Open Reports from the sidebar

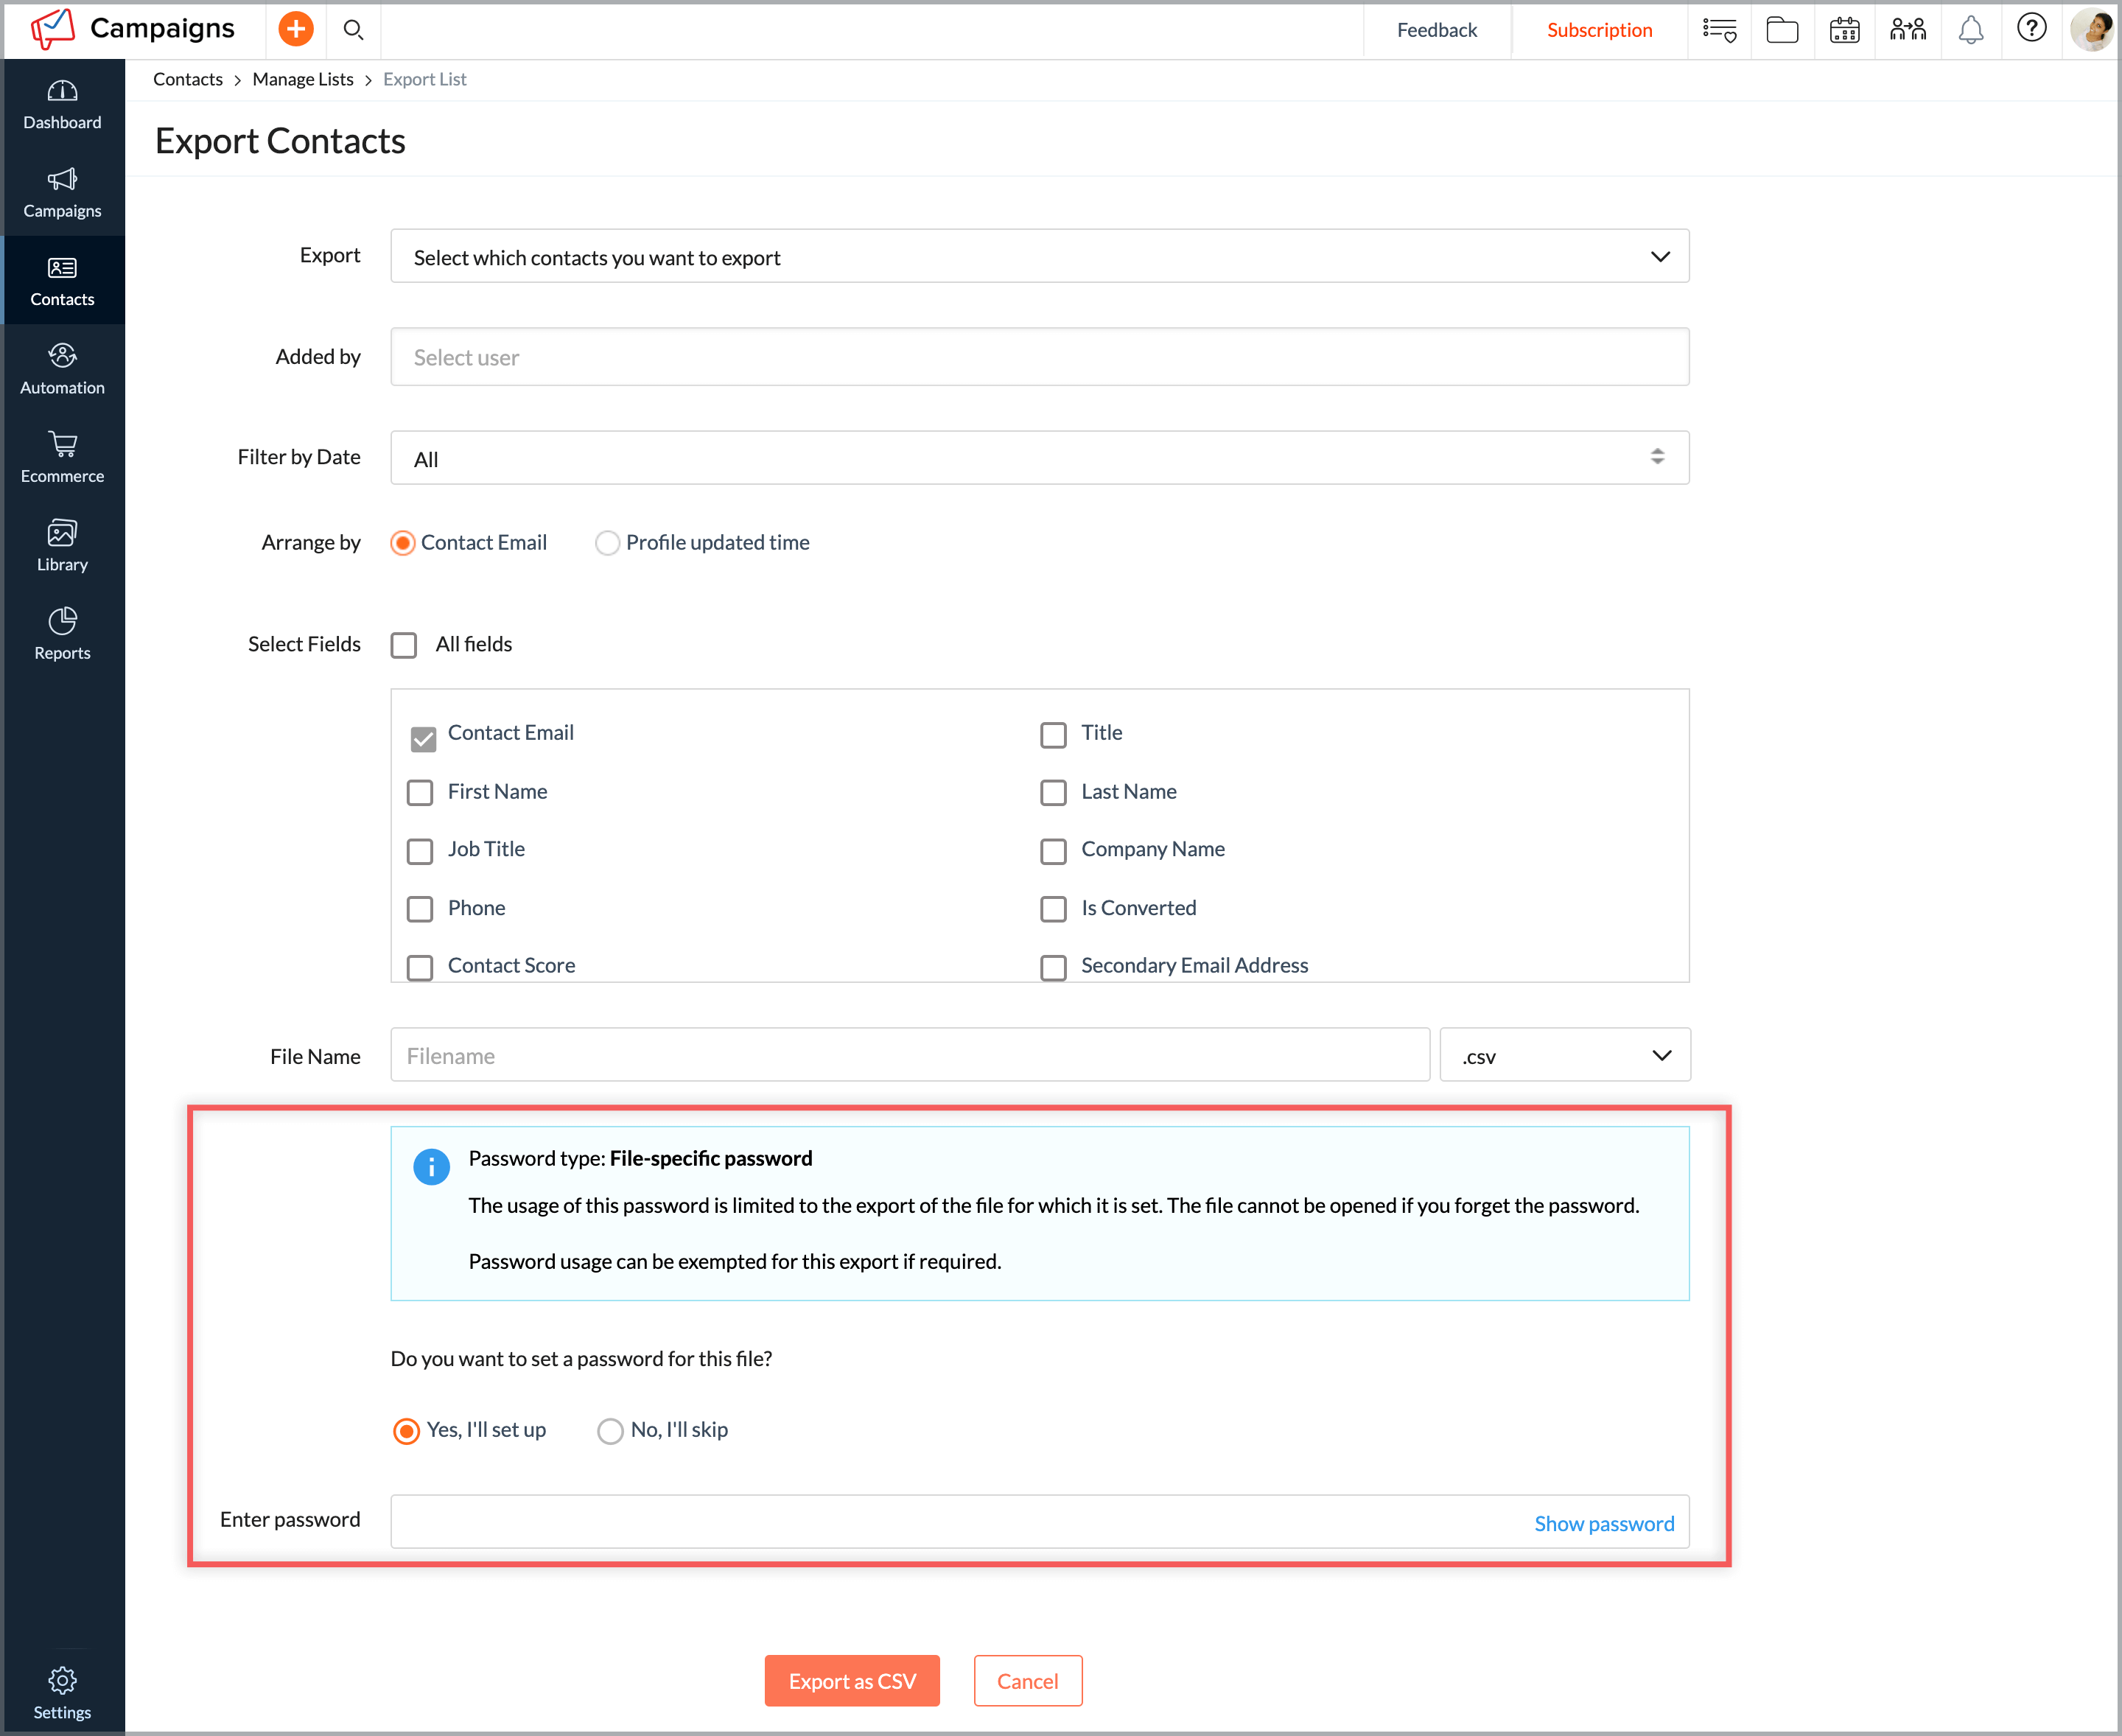coord(62,634)
